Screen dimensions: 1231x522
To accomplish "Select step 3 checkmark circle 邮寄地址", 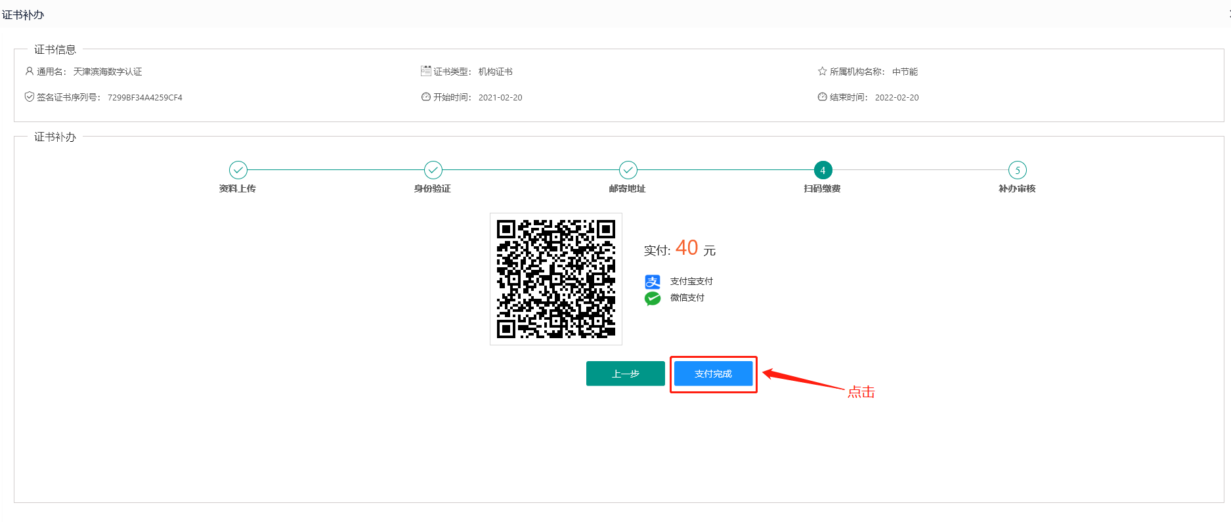I will 628,170.
